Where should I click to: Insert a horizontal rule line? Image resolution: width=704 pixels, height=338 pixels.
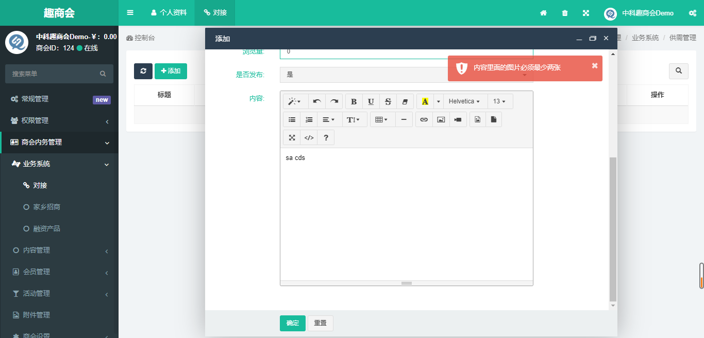tap(404, 119)
